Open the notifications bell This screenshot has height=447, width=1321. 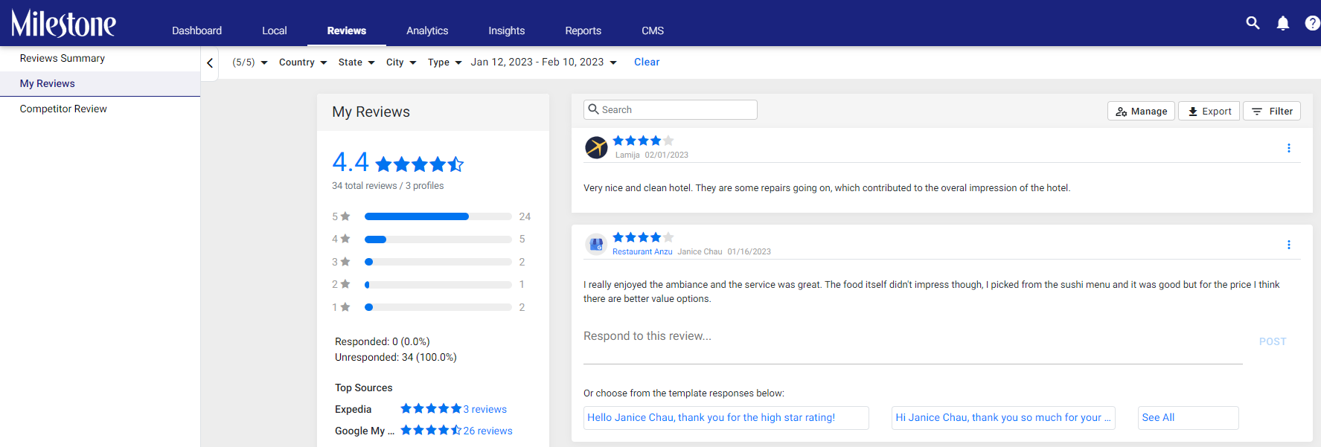pos(1283,23)
